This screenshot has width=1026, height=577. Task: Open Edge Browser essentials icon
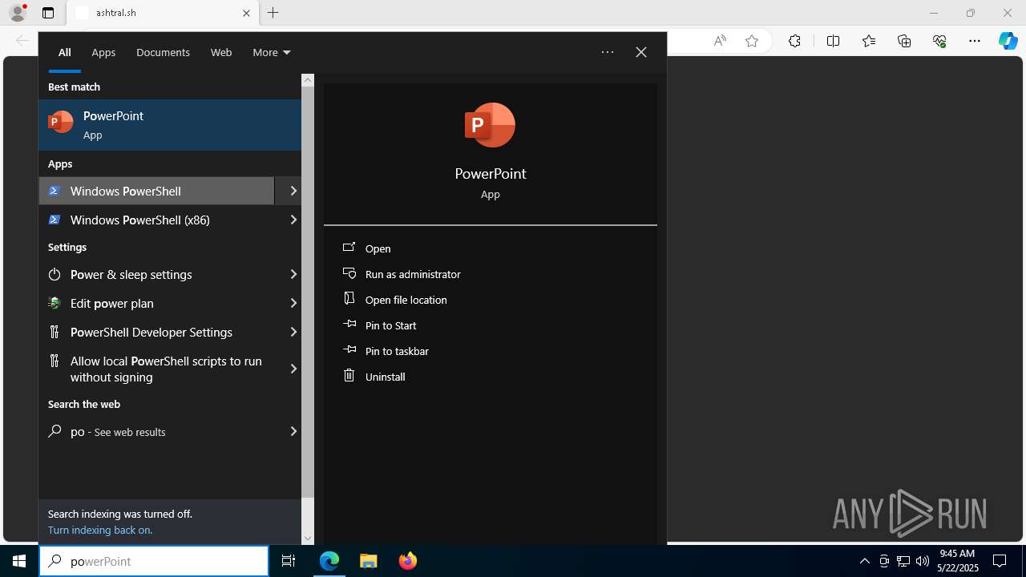pyautogui.click(x=939, y=41)
